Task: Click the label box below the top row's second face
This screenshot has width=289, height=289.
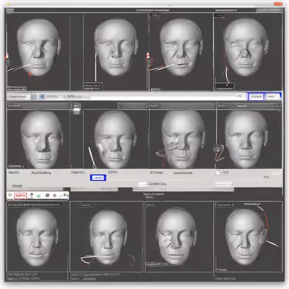Action: (93, 87)
